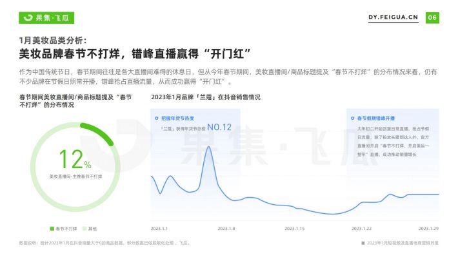The image size is (458, 257).
Task: Select the 春节不打烊 green legend square
Action: [52, 229]
